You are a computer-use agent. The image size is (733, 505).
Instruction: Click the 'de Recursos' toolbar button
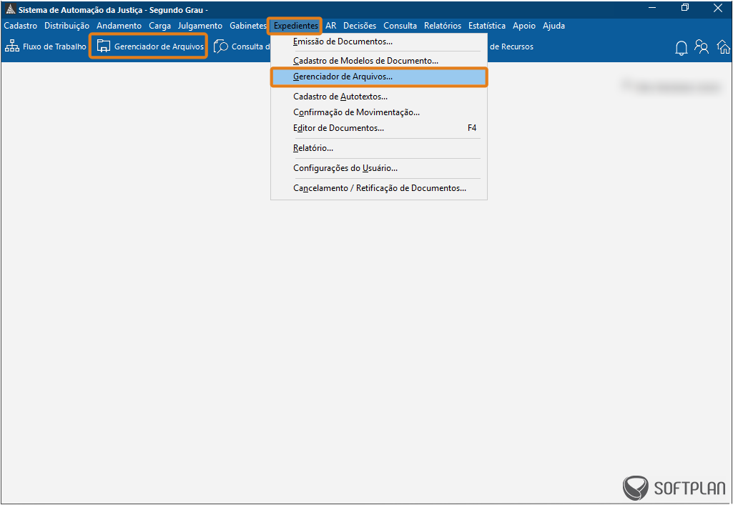[511, 46]
